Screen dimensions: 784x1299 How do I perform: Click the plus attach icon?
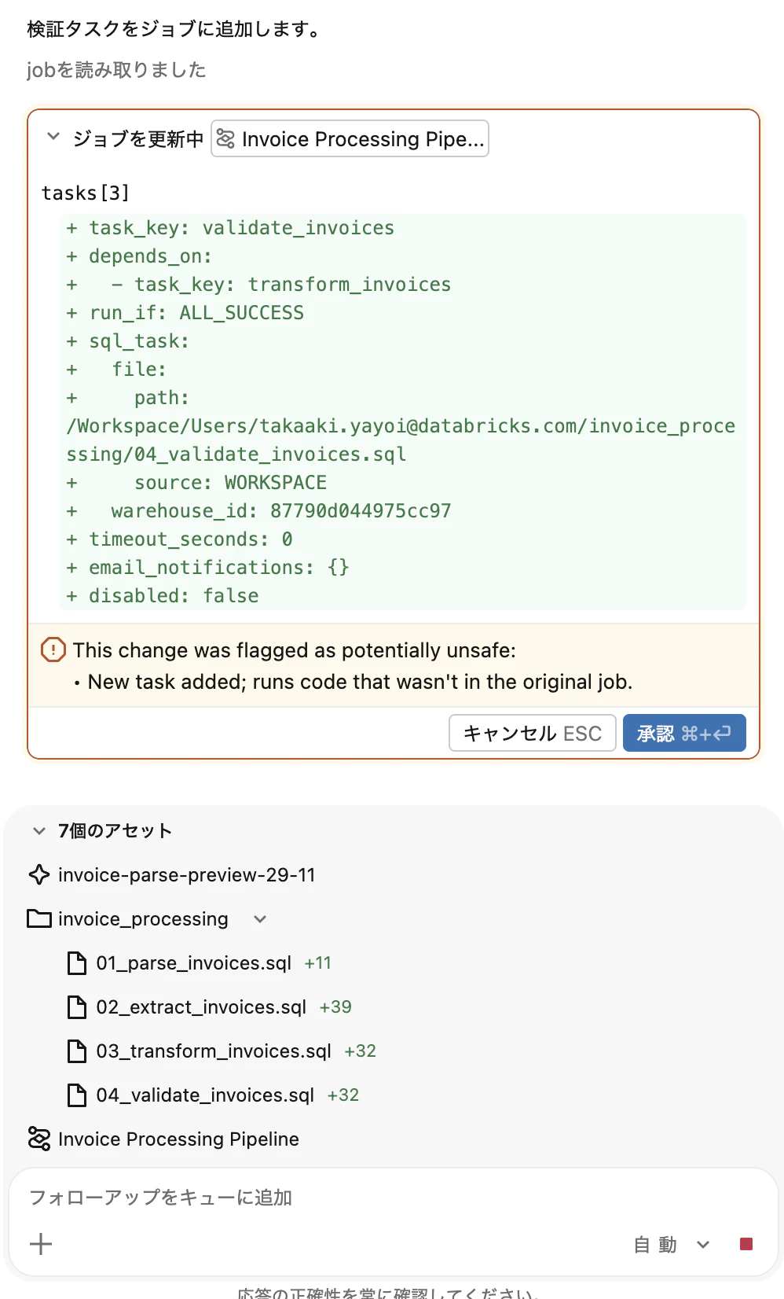(x=41, y=1244)
